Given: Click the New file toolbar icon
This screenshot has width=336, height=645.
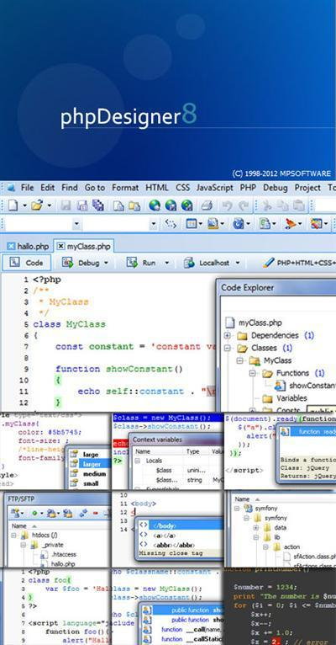Looking at the screenshot, I should click(x=13, y=205).
